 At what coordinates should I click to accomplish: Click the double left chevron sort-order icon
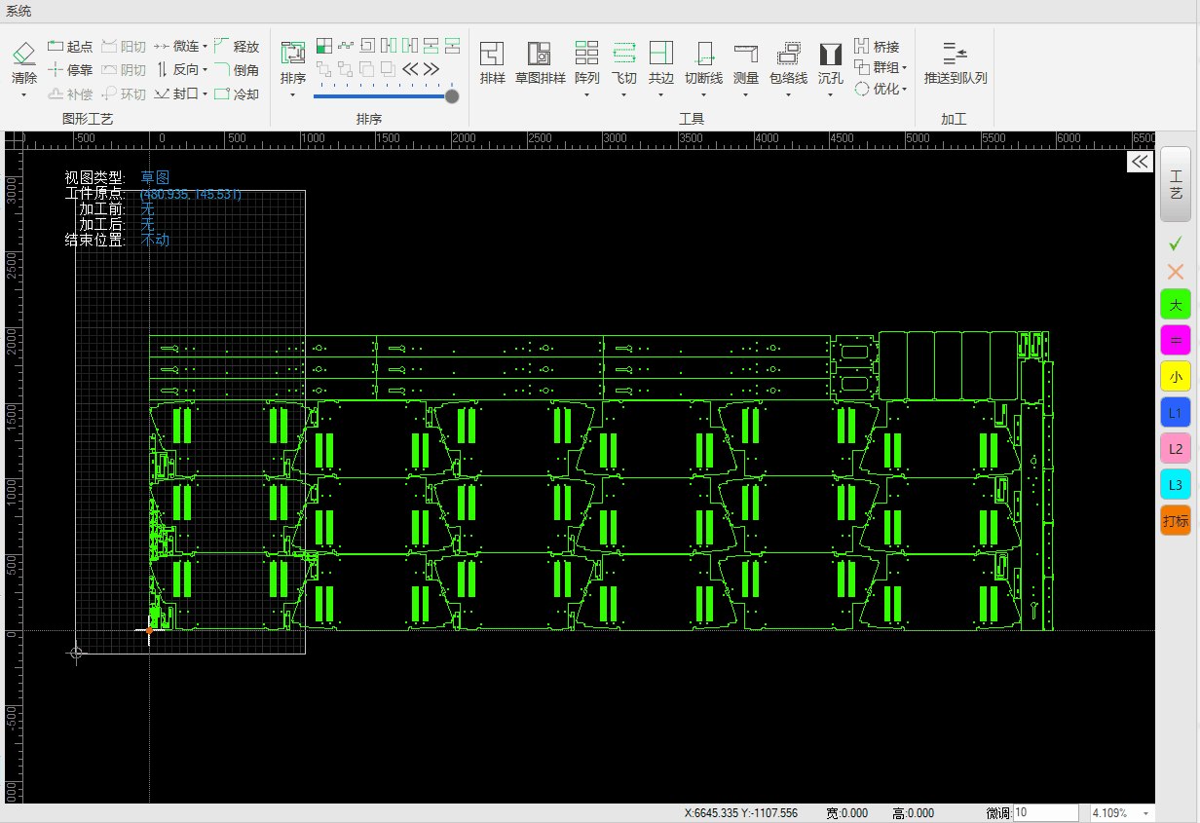(x=410, y=69)
